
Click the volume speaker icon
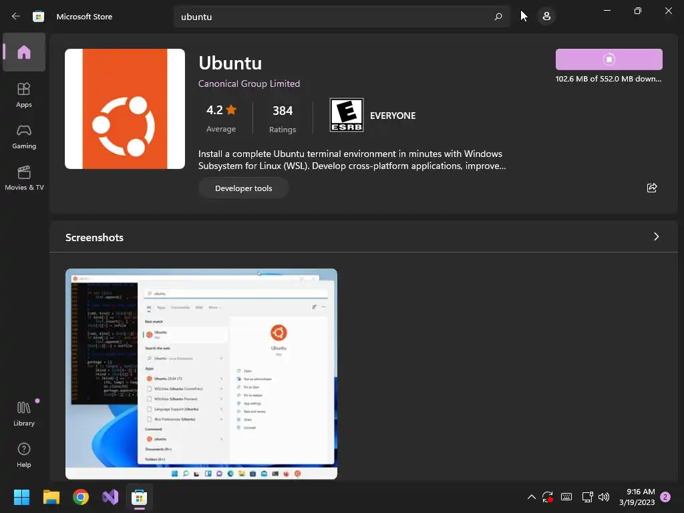click(604, 497)
